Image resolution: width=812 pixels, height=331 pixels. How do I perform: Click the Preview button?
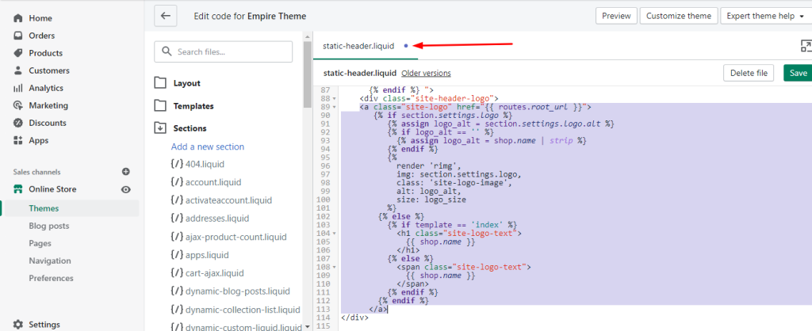tap(616, 16)
